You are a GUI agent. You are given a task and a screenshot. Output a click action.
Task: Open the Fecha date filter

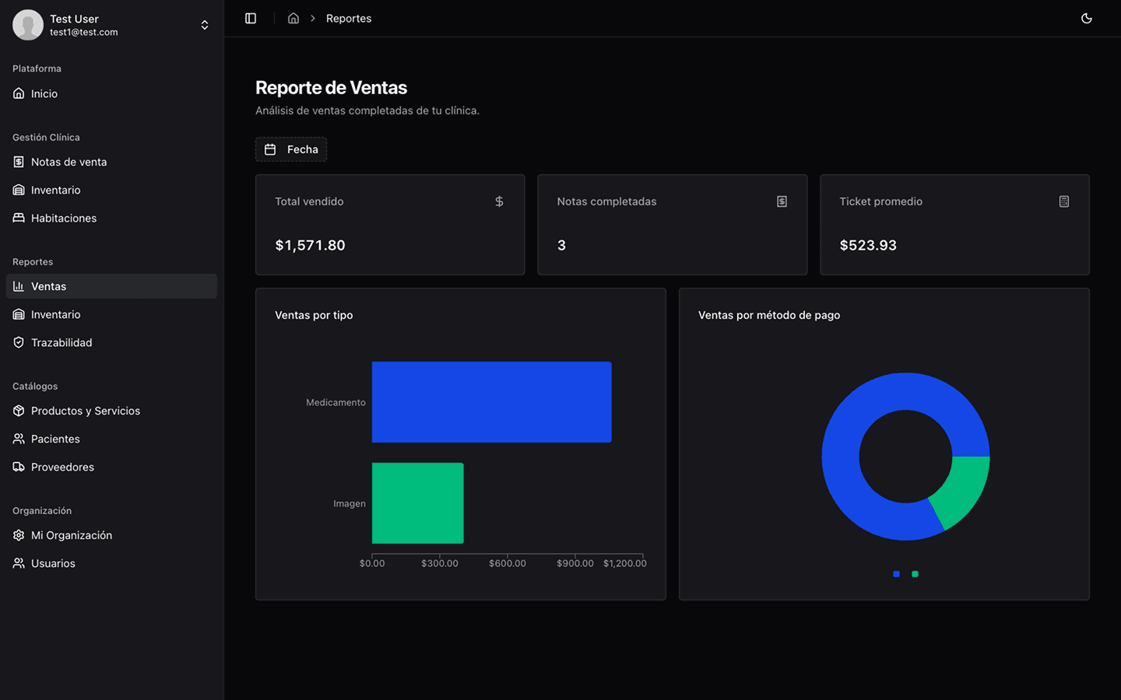click(291, 149)
